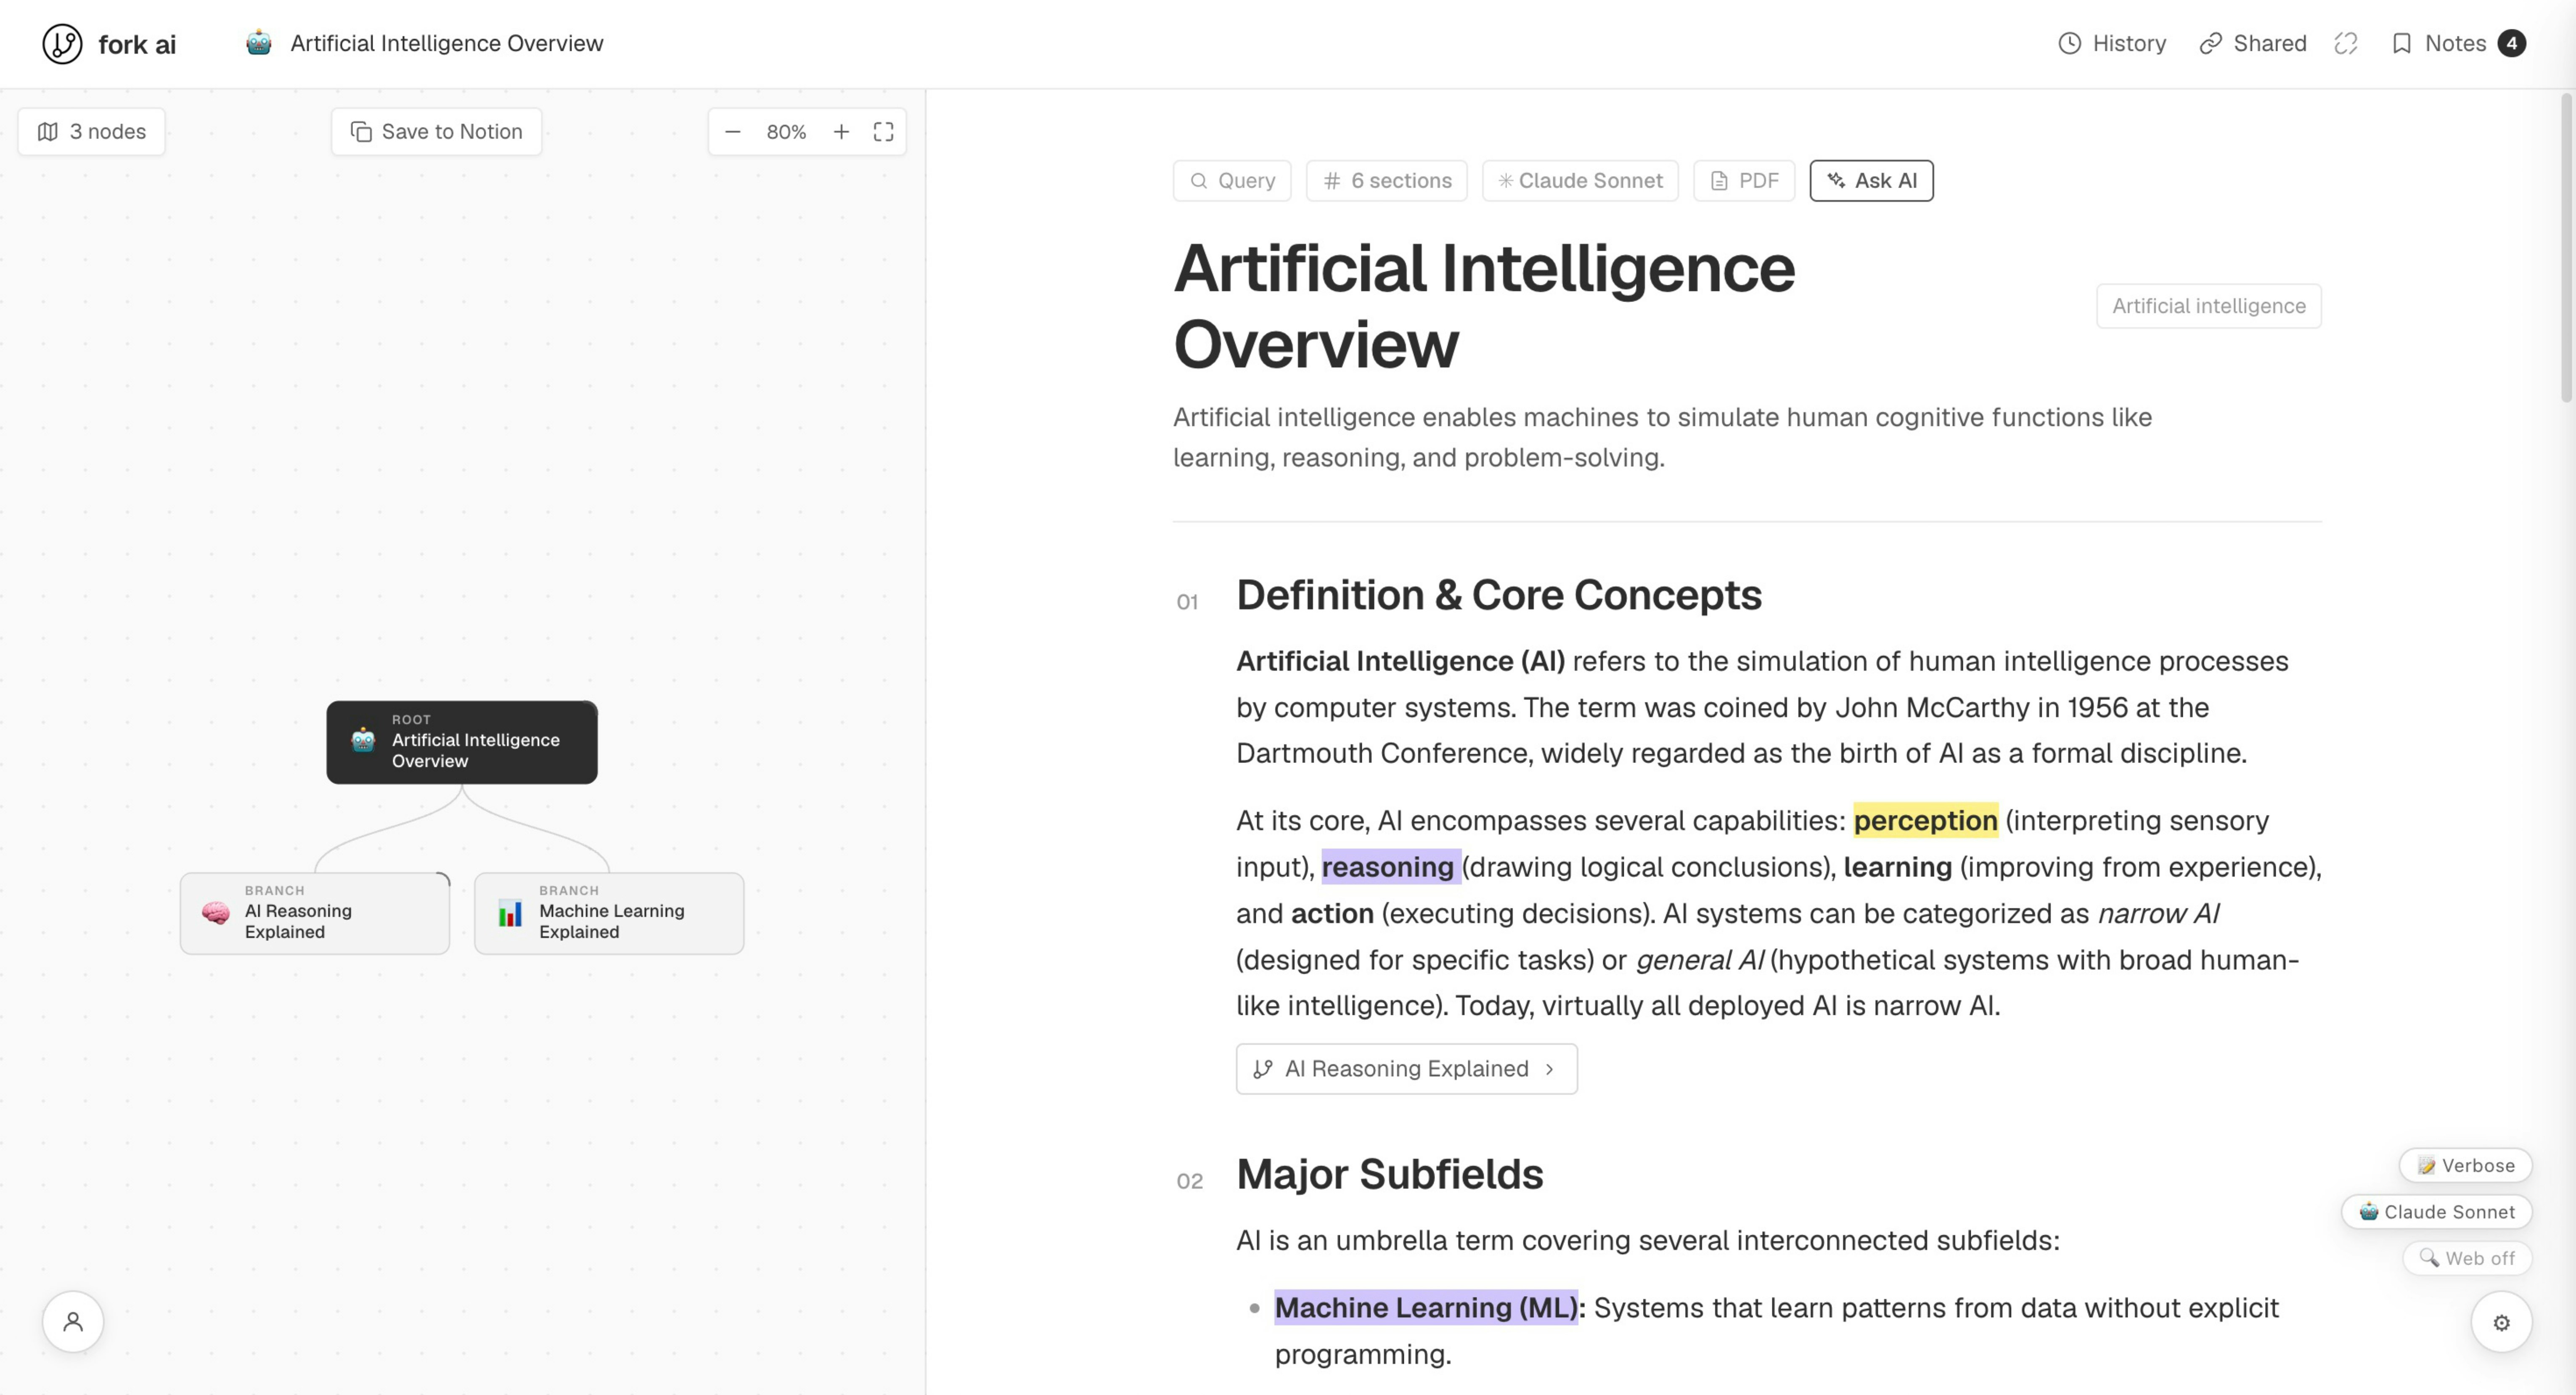
Task: Open the user profile button
Action: 73,1322
